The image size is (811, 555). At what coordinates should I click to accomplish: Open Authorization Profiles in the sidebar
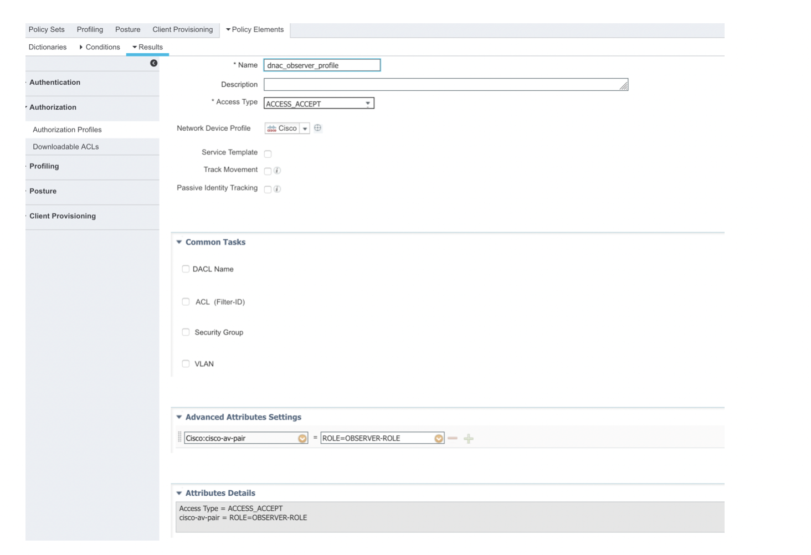(67, 130)
